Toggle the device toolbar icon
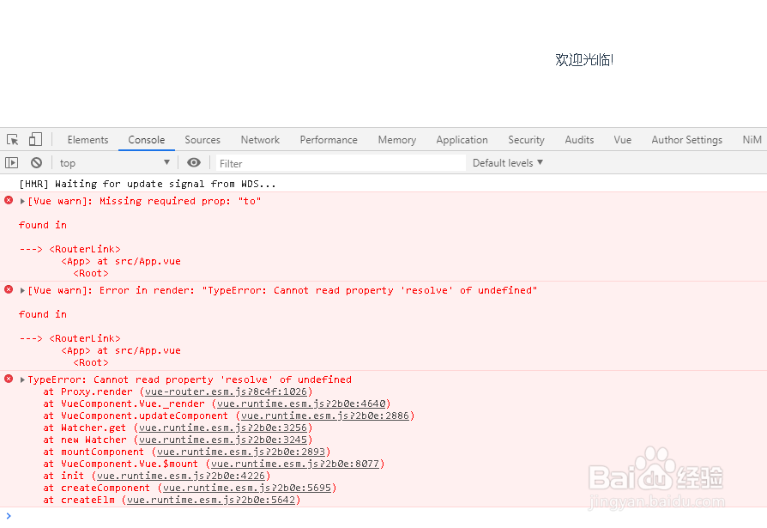Screen dimensions: 767x528 coord(35,139)
